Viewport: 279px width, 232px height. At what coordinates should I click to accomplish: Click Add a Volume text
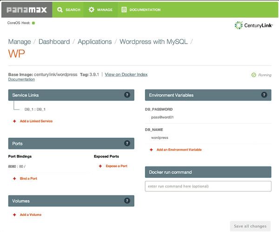click(30, 215)
